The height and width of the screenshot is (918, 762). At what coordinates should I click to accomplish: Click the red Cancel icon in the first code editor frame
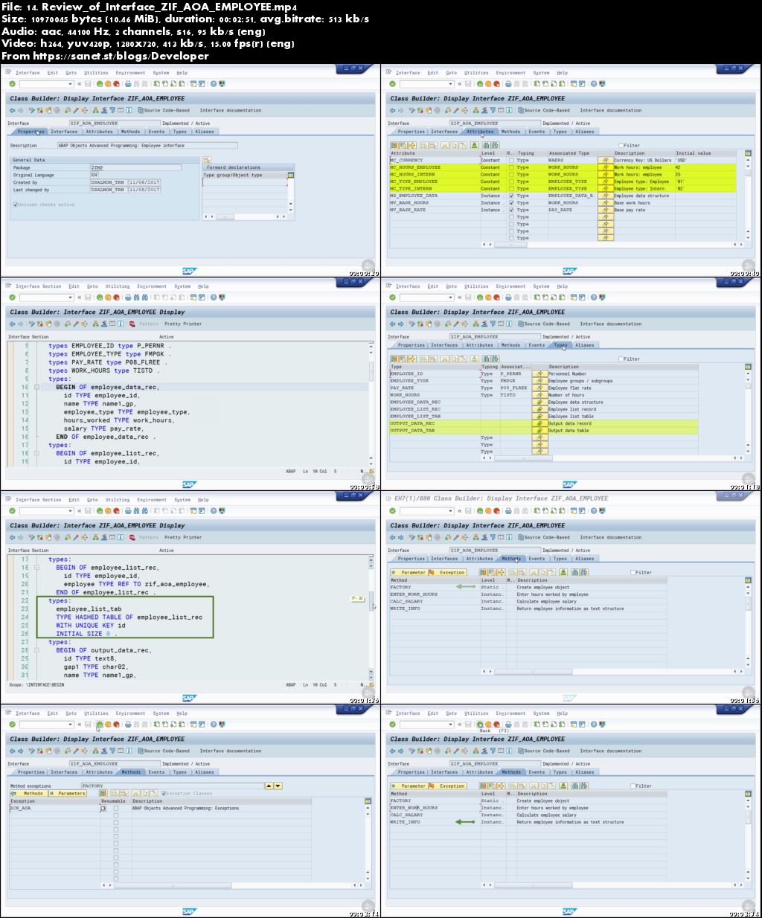(117, 298)
